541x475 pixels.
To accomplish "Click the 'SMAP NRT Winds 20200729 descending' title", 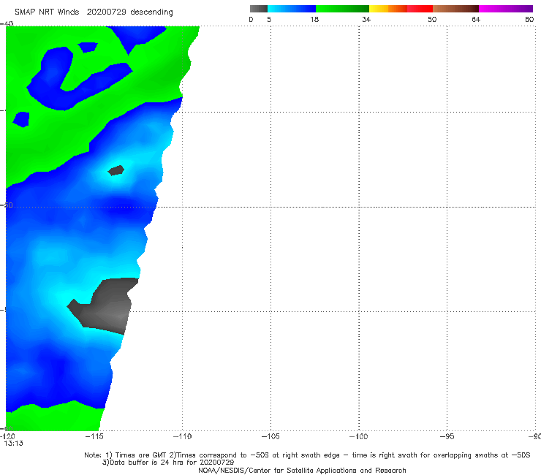I will pos(94,12).
